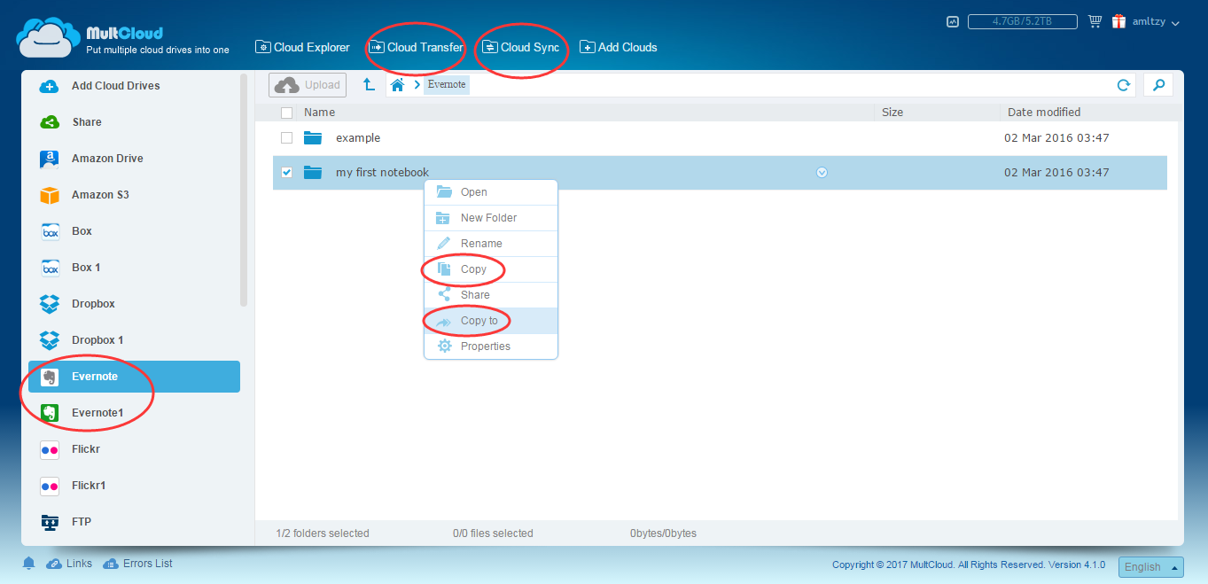This screenshot has height=584, width=1208.
Task: Click the 0/0 files selected status text
Action: 493,533
